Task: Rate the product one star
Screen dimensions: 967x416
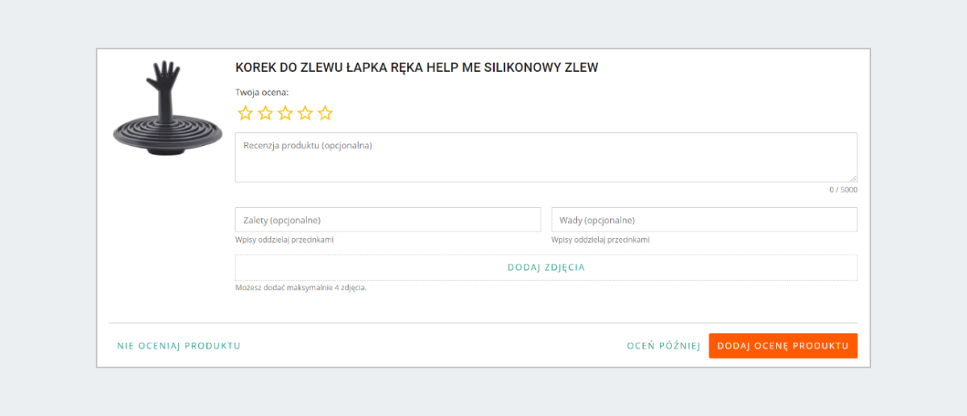Action: tap(245, 113)
